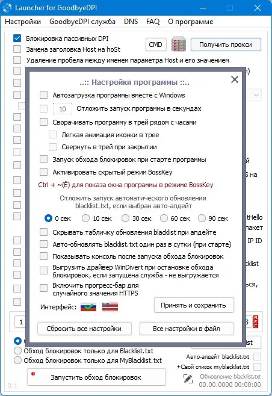Check Замена заголовка Host на hoSt

pos(17,49)
